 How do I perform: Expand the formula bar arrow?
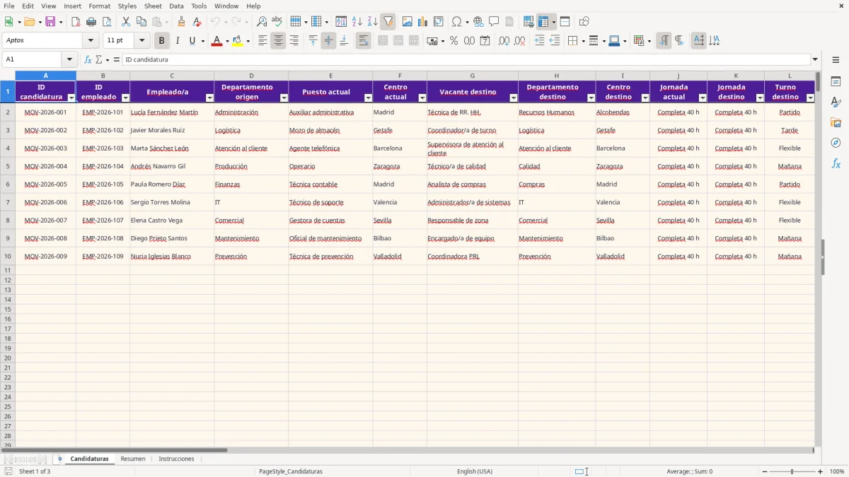pyautogui.click(x=815, y=59)
